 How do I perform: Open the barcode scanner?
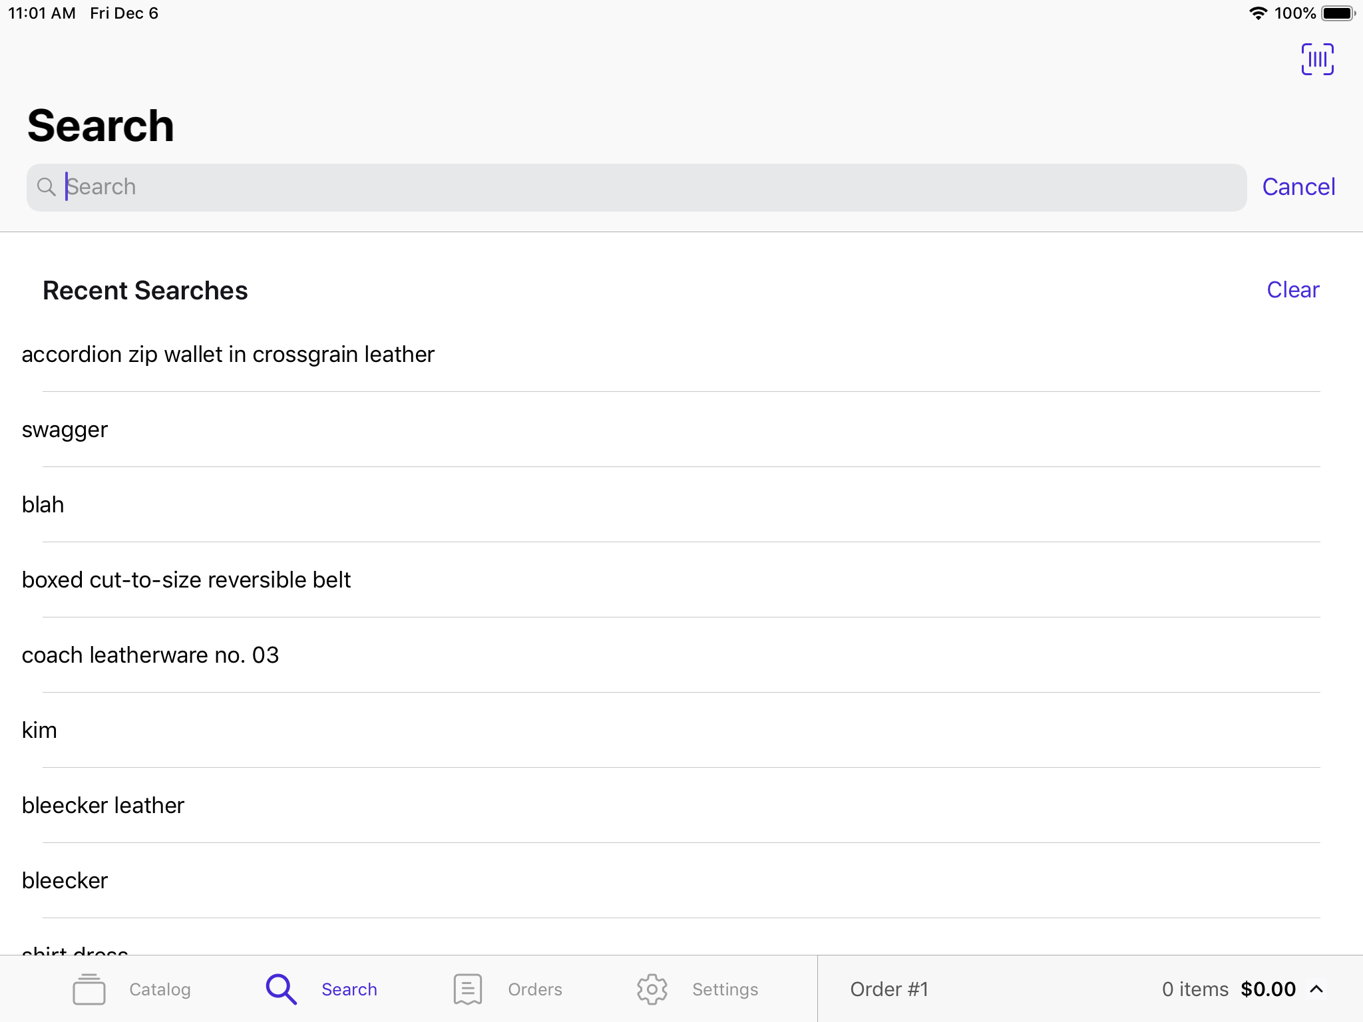pyautogui.click(x=1317, y=59)
